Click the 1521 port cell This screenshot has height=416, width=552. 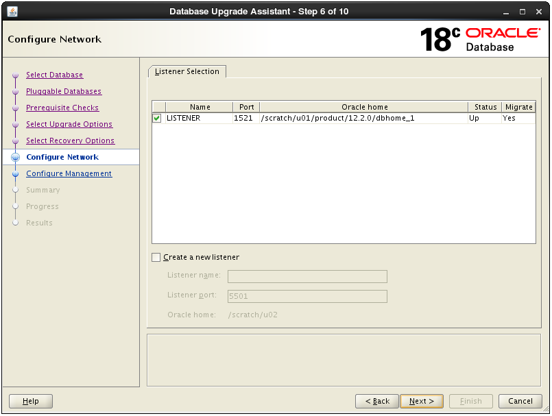click(x=246, y=119)
